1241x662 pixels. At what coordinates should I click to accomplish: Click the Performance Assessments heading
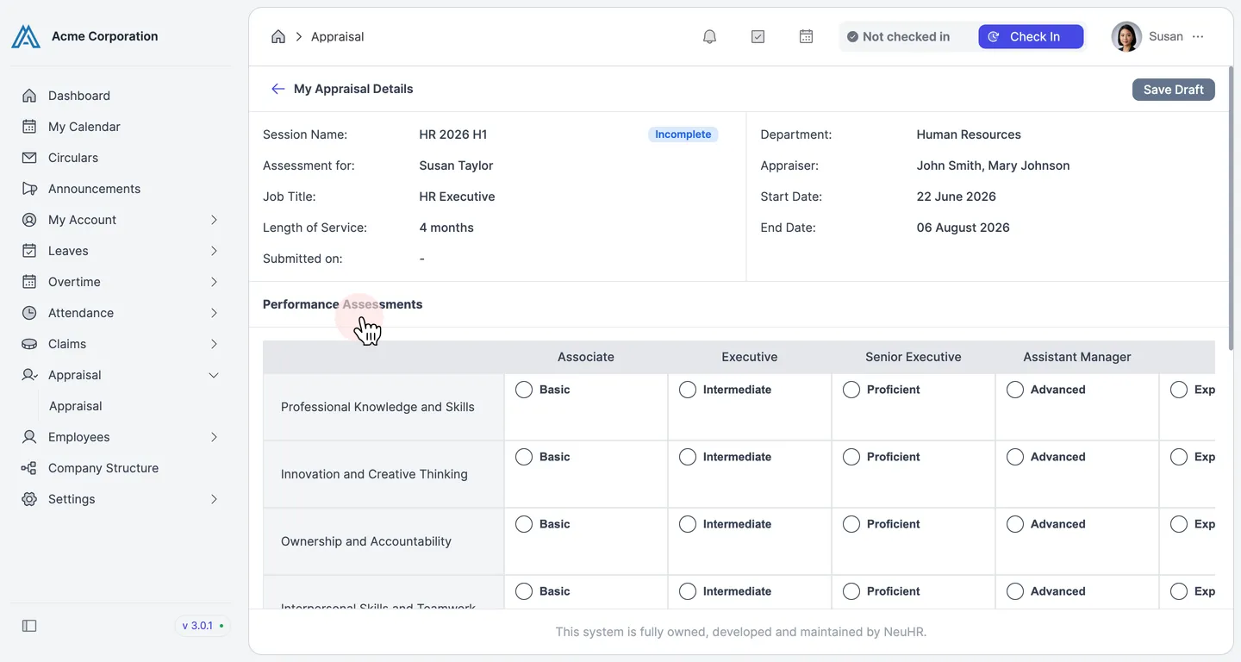[342, 304]
